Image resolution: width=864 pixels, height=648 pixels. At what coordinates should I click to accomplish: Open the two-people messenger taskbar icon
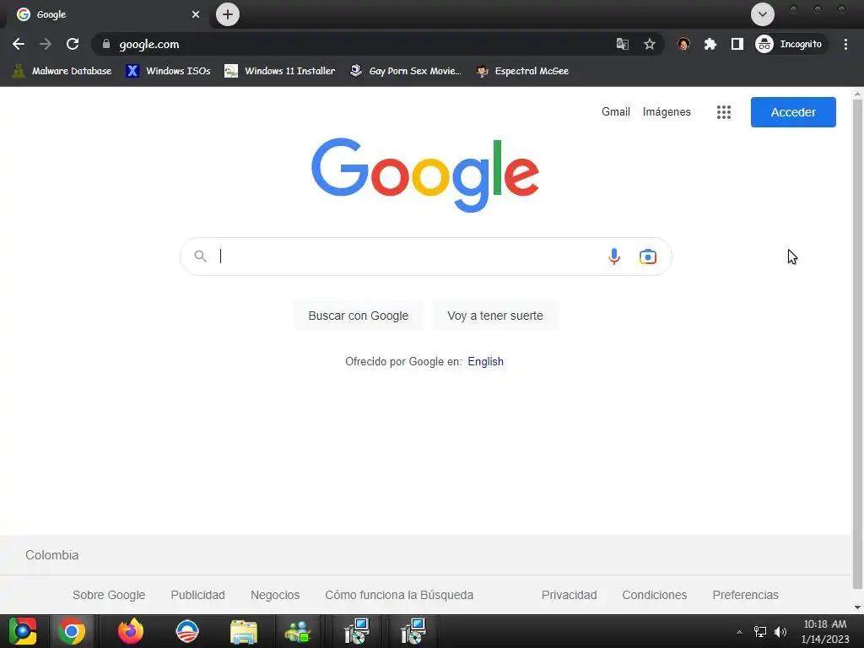298,632
